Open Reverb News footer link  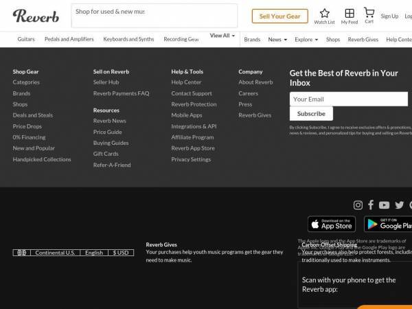click(x=110, y=121)
